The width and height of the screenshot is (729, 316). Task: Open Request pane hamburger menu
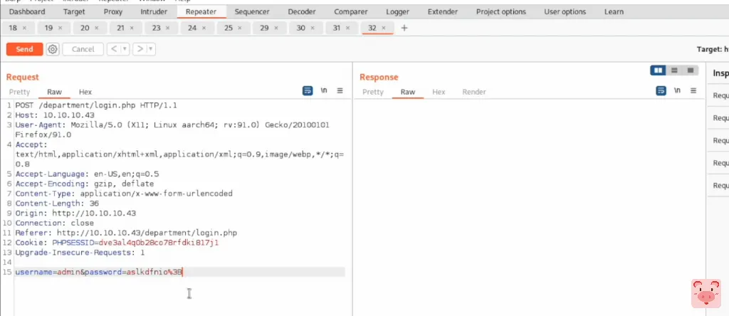click(x=340, y=91)
